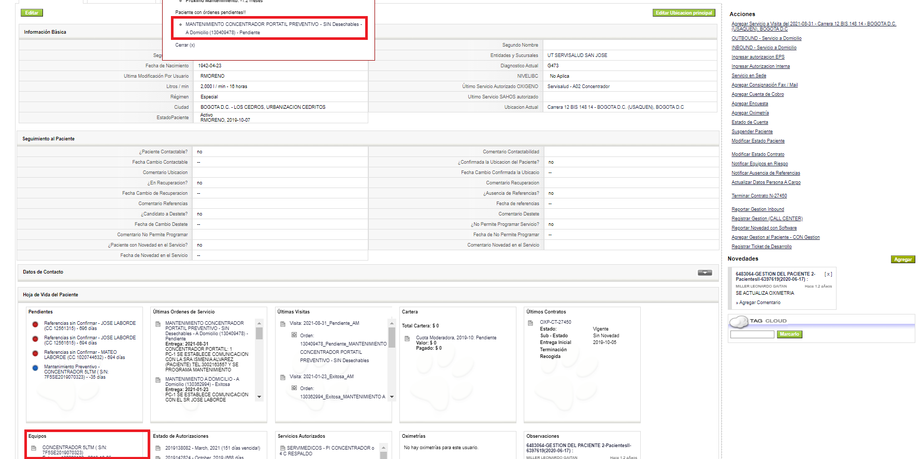Viewport: 921px width, 459px height.
Task: Open INBOUND - Servicio a Domicilio action
Action: [x=764, y=48]
